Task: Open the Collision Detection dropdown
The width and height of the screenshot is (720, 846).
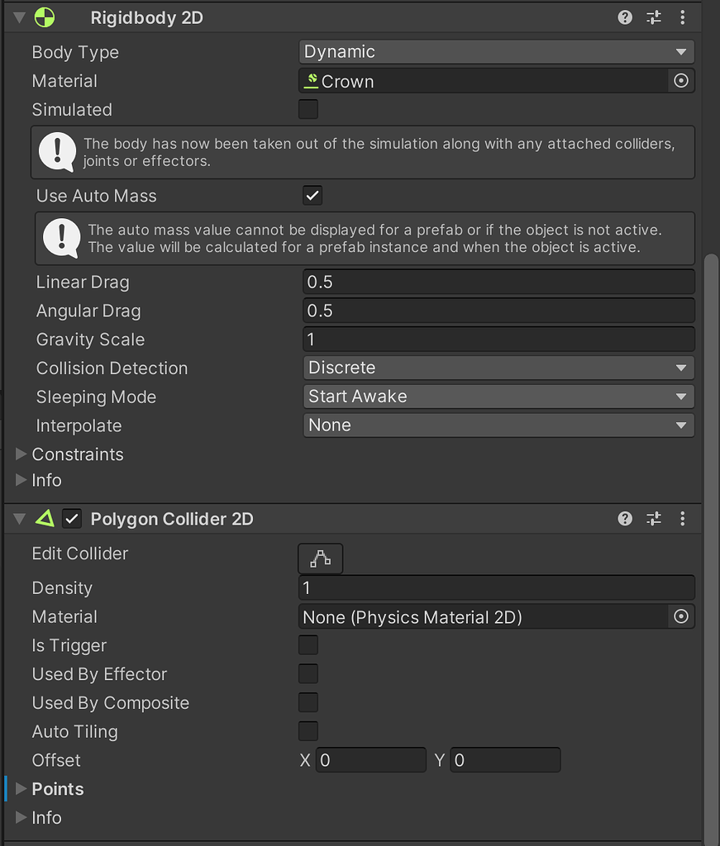Action: (x=498, y=368)
